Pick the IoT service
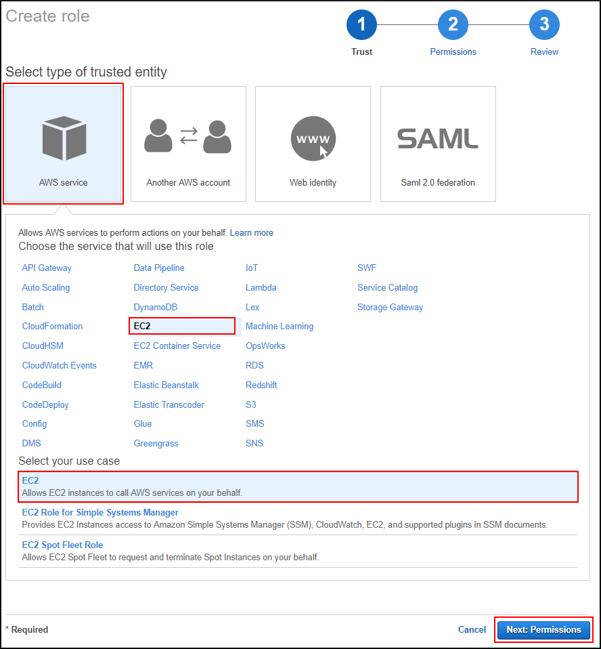The width and height of the screenshot is (601, 649). (x=252, y=268)
